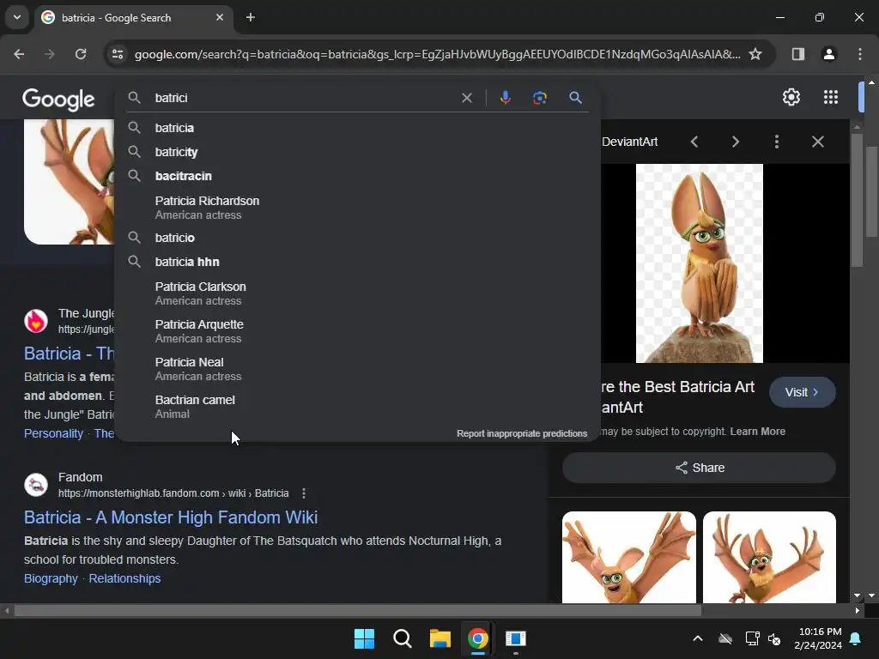Open Personality sitelink
Image resolution: width=879 pixels, height=659 pixels.
[x=53, y=433]
